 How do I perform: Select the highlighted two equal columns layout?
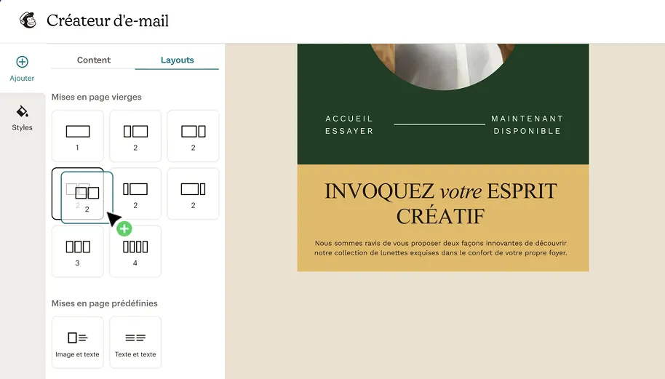78,194
